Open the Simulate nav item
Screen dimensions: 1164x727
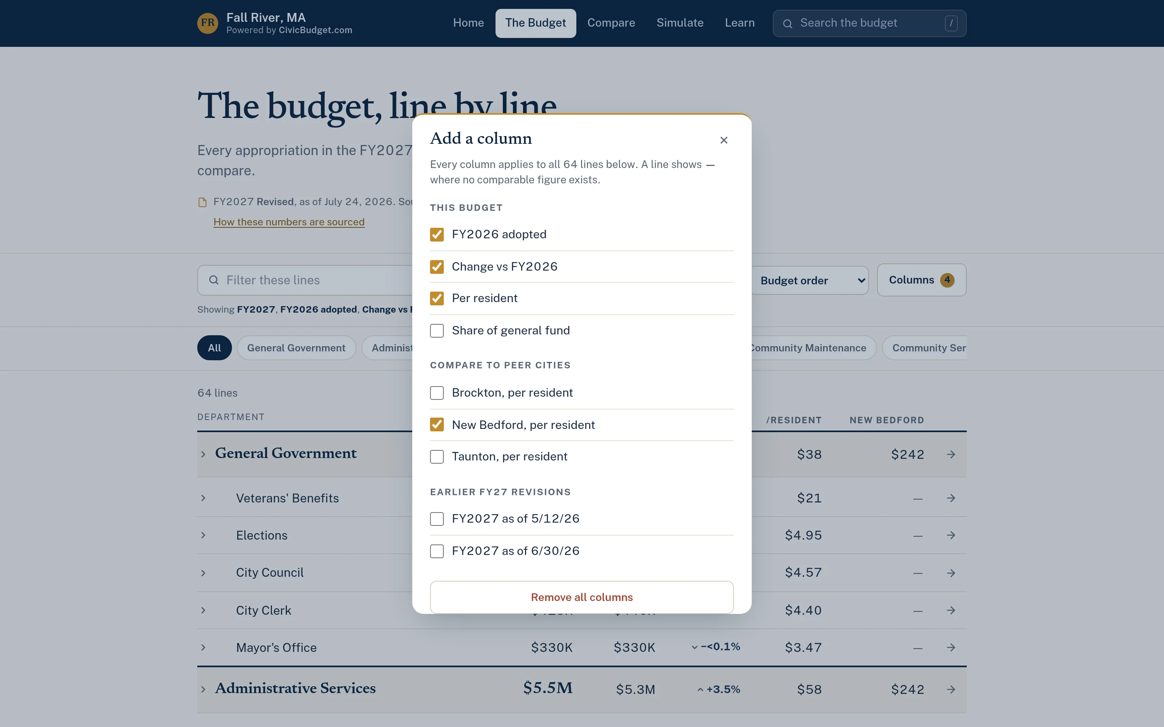coord(680,23)
